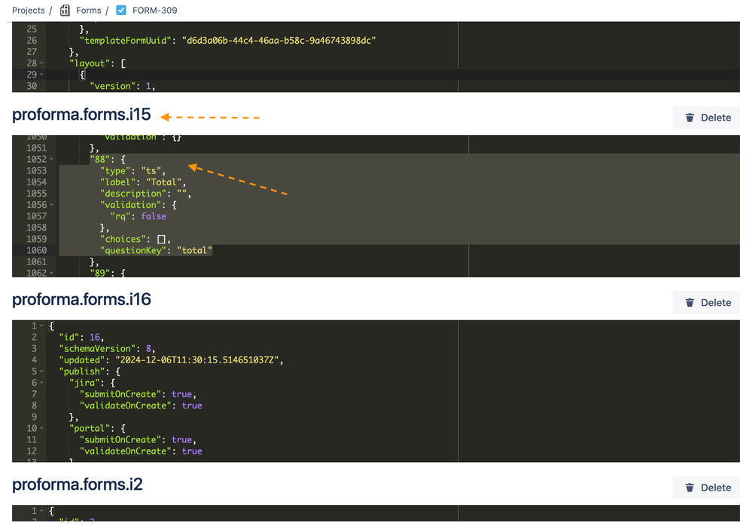Click the proforma.forms.i15 heading
The height and width of the screenshot is (529, 752).
pos(81,115)
